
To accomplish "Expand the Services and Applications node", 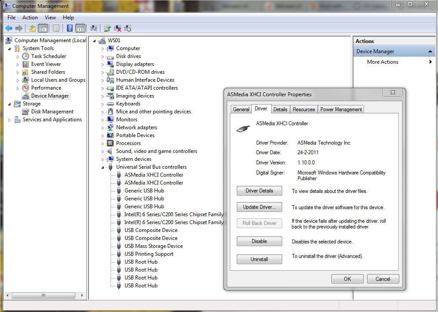I will pos(10,120).
